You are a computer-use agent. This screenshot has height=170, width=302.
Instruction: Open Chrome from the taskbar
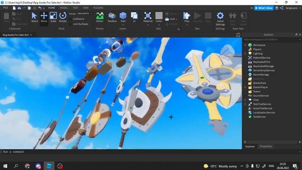[x=27, y=166]
